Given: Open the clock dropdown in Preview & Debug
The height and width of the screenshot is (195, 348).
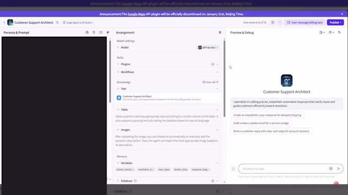Looking at the screenshot, I should (x=331, y=32).
